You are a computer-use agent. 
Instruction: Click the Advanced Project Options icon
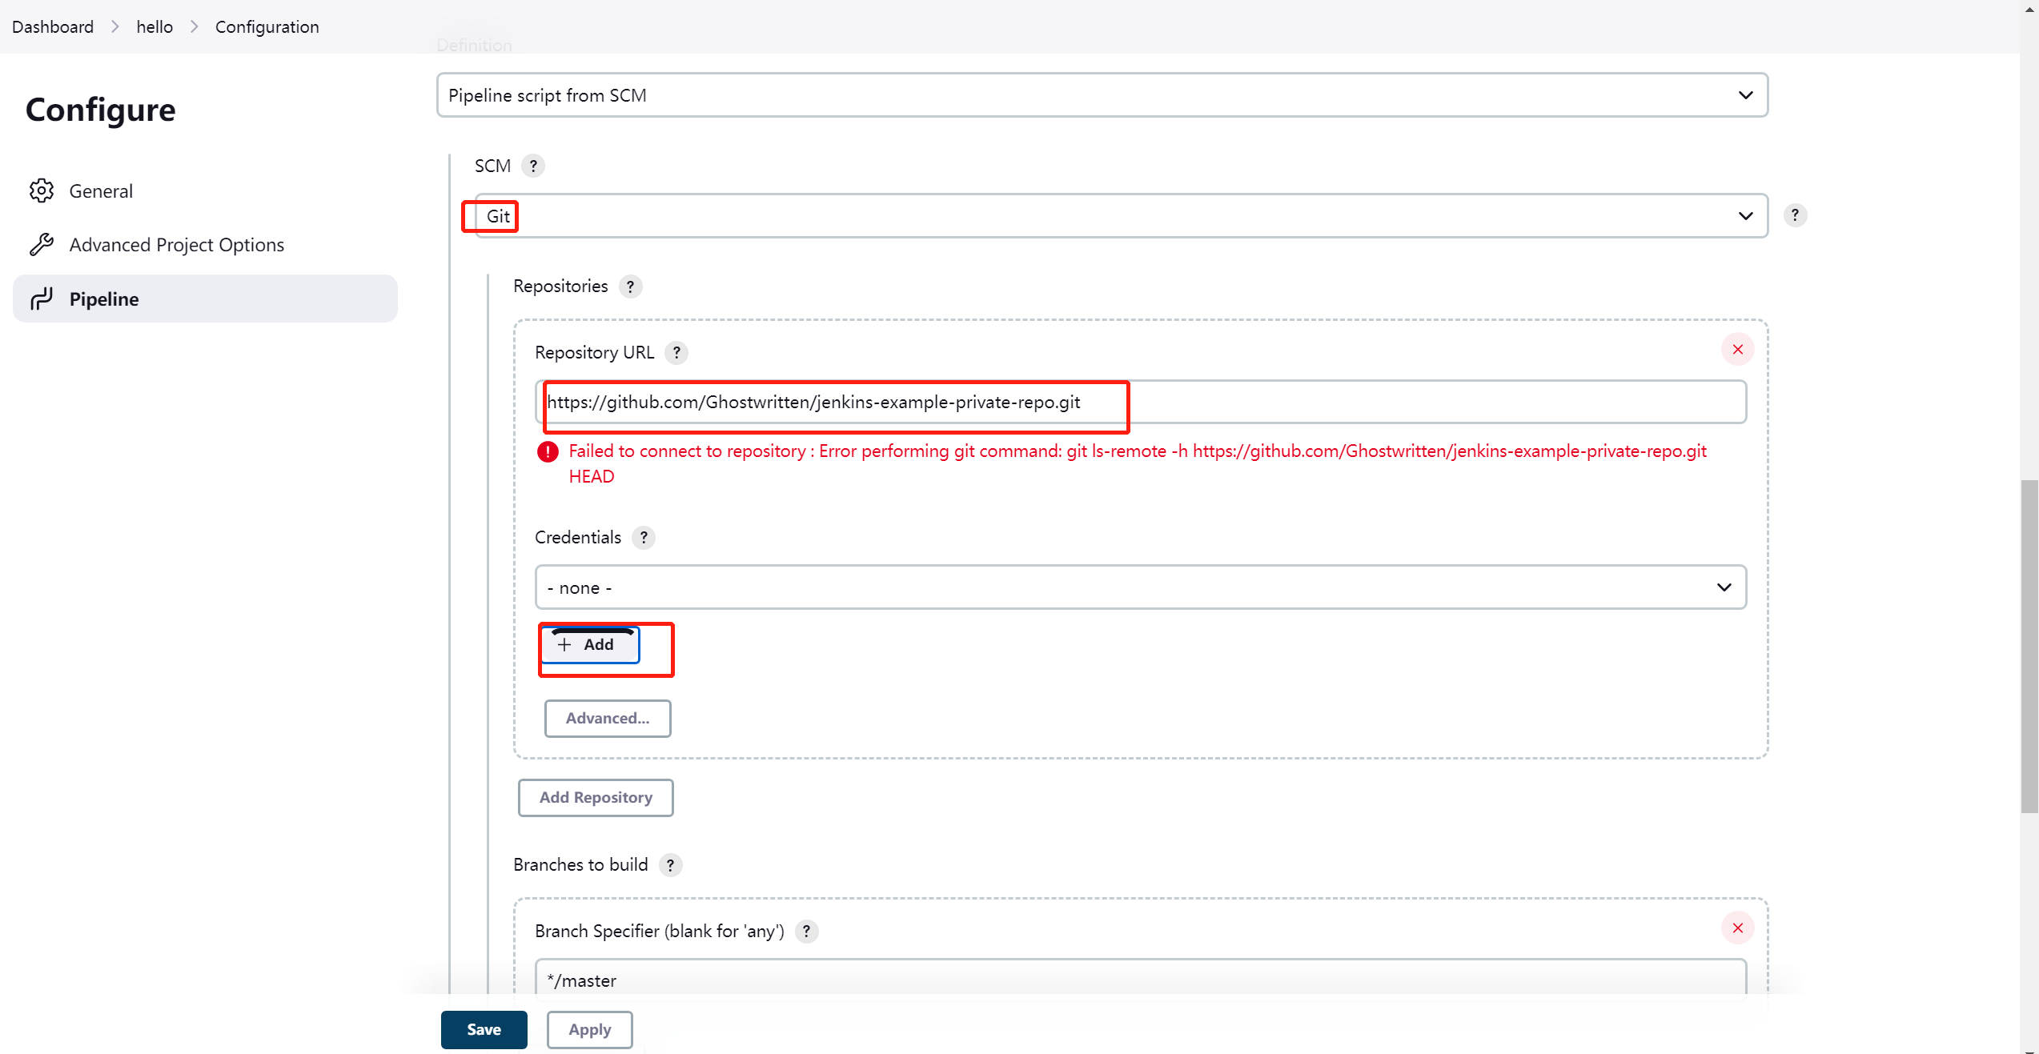(42, 243)
